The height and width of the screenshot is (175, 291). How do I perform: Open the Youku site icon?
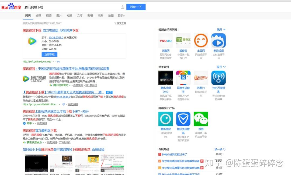(x=165, y=41)
